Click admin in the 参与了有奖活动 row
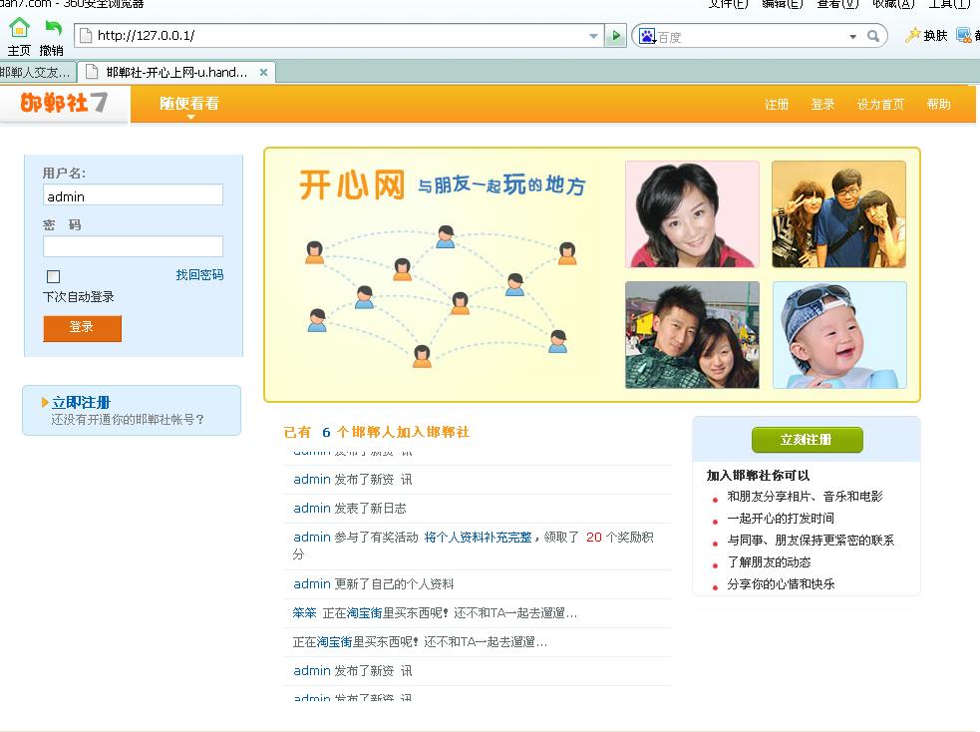Image resolution: width=980 pixels, height=732 pixels. (312, 537)
